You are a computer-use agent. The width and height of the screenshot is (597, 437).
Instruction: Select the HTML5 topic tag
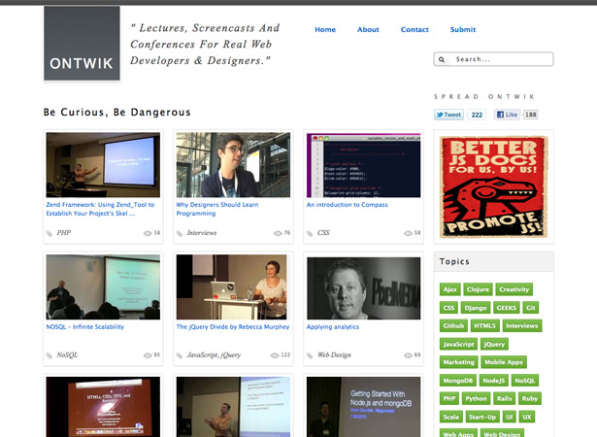[x=484, y=325]
